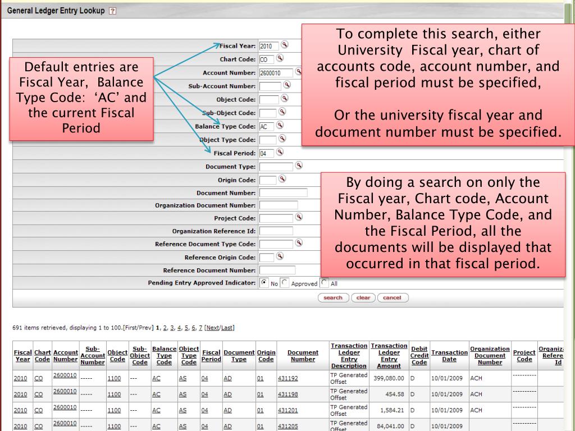Click the cancel button
Viewport: 575px width, 431px height.
393,298
